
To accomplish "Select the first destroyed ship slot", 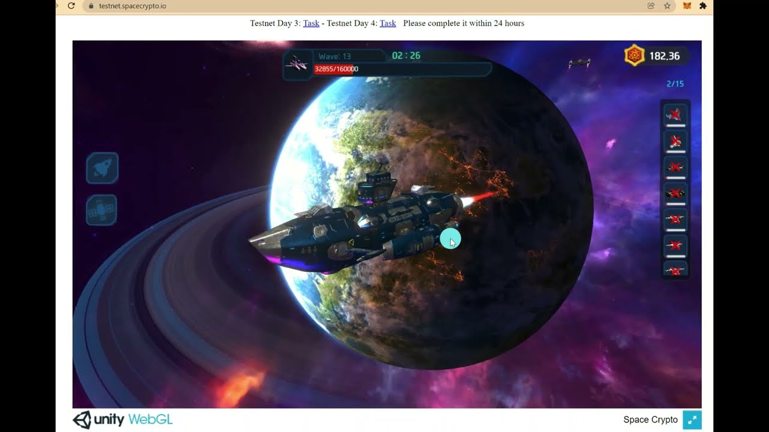I will 676,115.
